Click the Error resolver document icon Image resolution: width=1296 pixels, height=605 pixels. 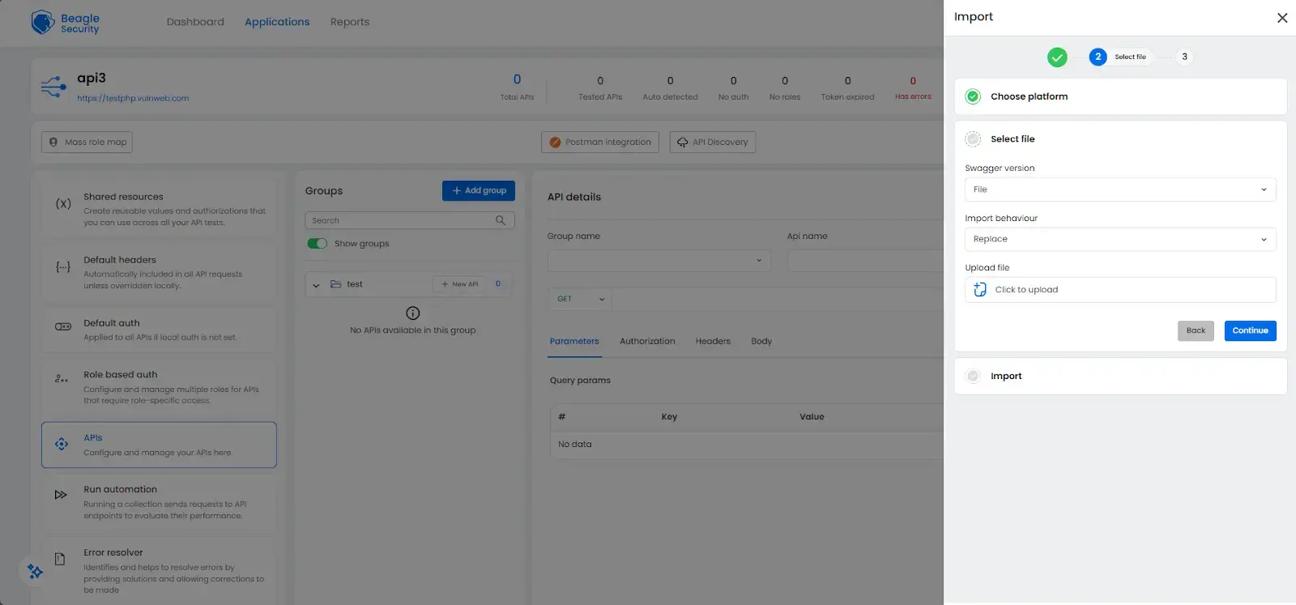click(x=60, y=559)
